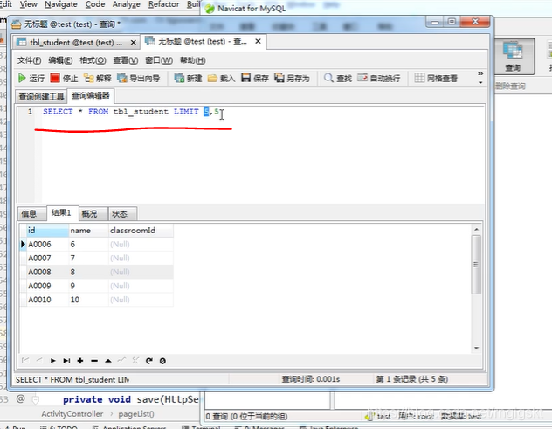
Task: Open the 结果1 result tab
Action: click(x=61, y=212)
